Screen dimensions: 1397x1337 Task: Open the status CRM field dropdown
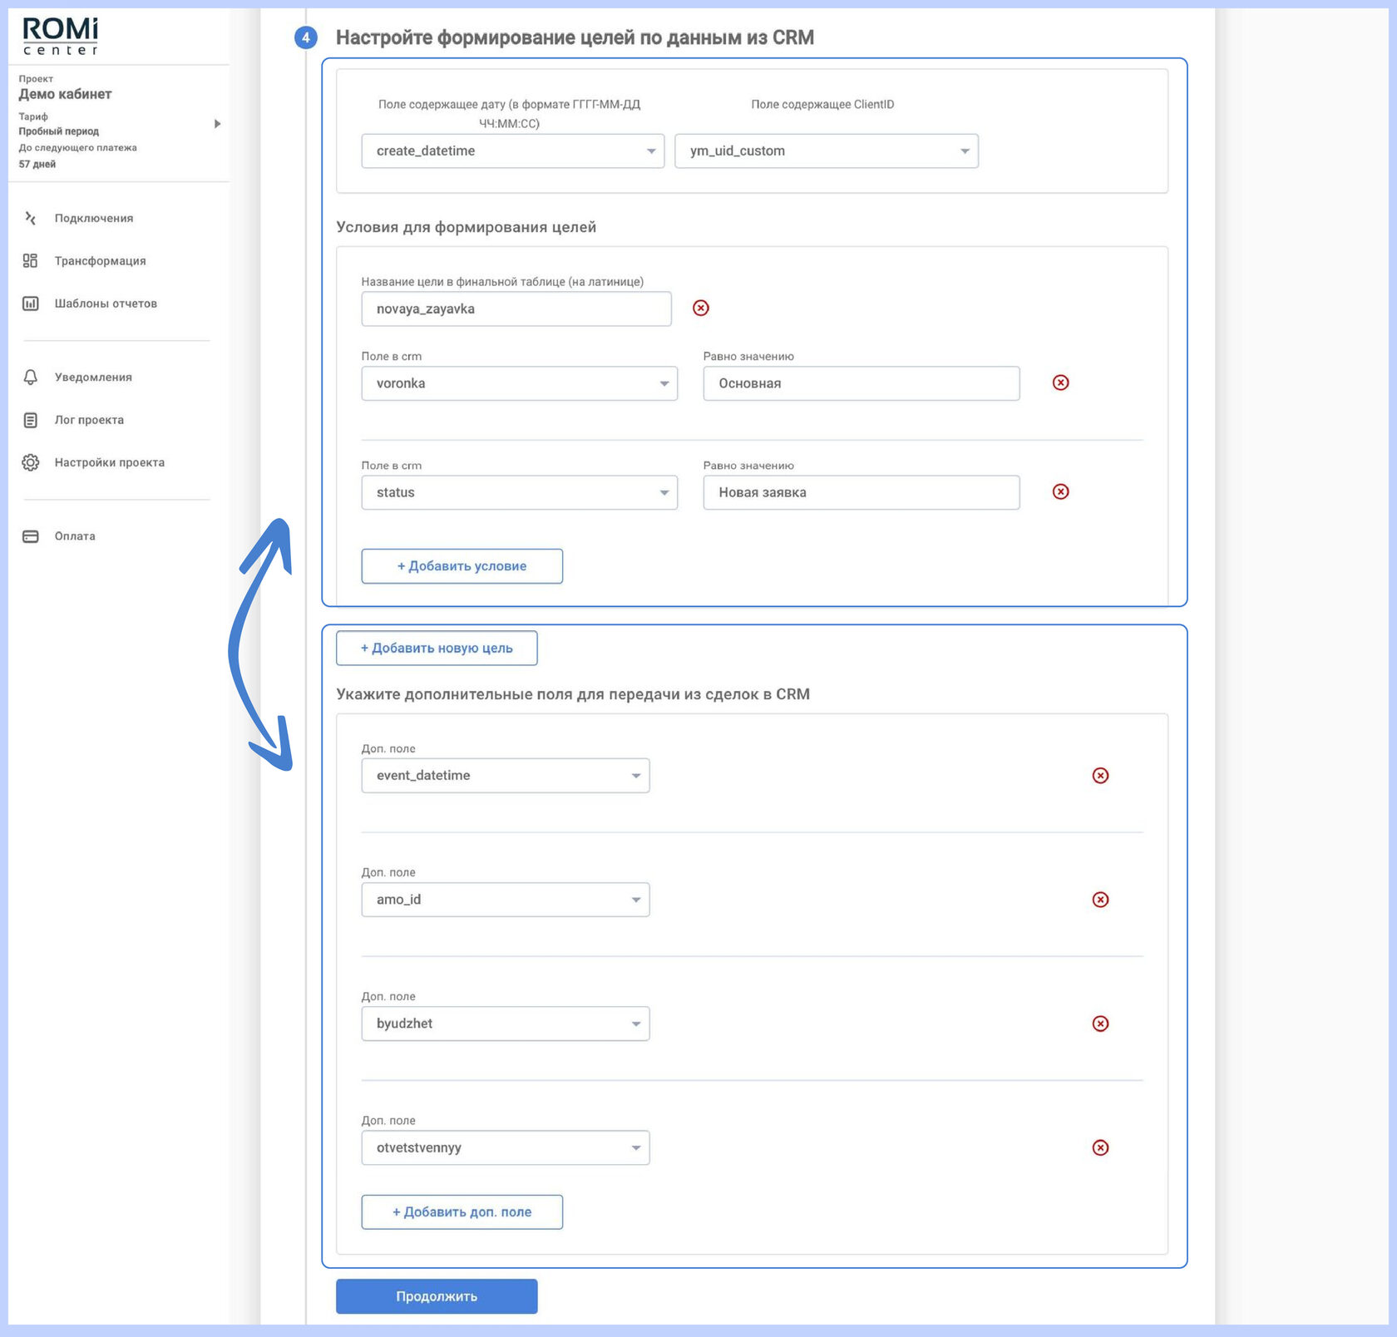tap(520, 492)
